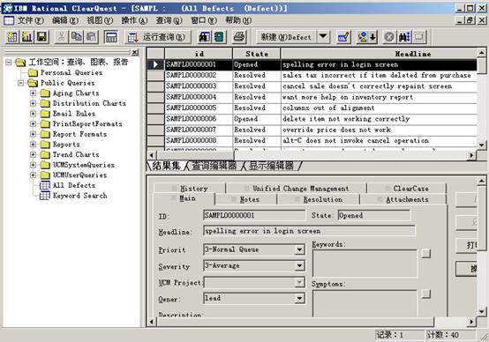Expand the Email Rules folder
Viewport: 489px width, 342px height.
click(33, 114)
